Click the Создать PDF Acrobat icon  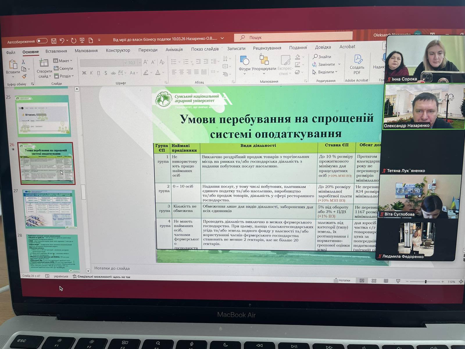357,64
